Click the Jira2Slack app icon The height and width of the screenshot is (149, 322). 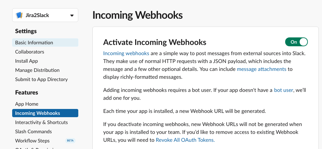tap(19, 15)
